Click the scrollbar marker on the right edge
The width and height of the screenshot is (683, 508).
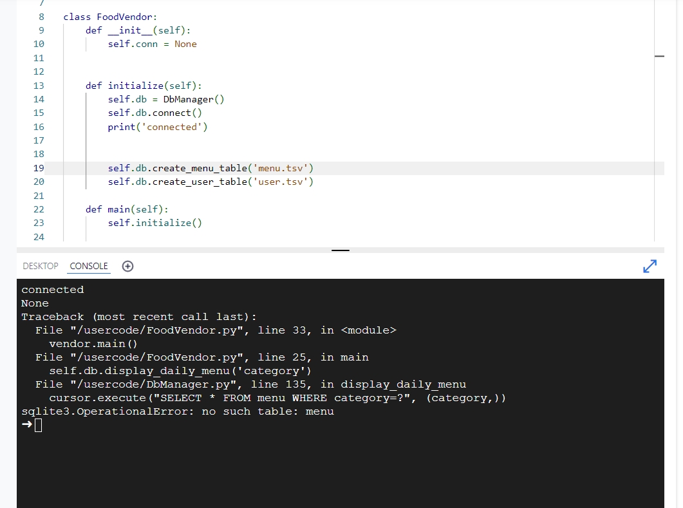(659, 56)
